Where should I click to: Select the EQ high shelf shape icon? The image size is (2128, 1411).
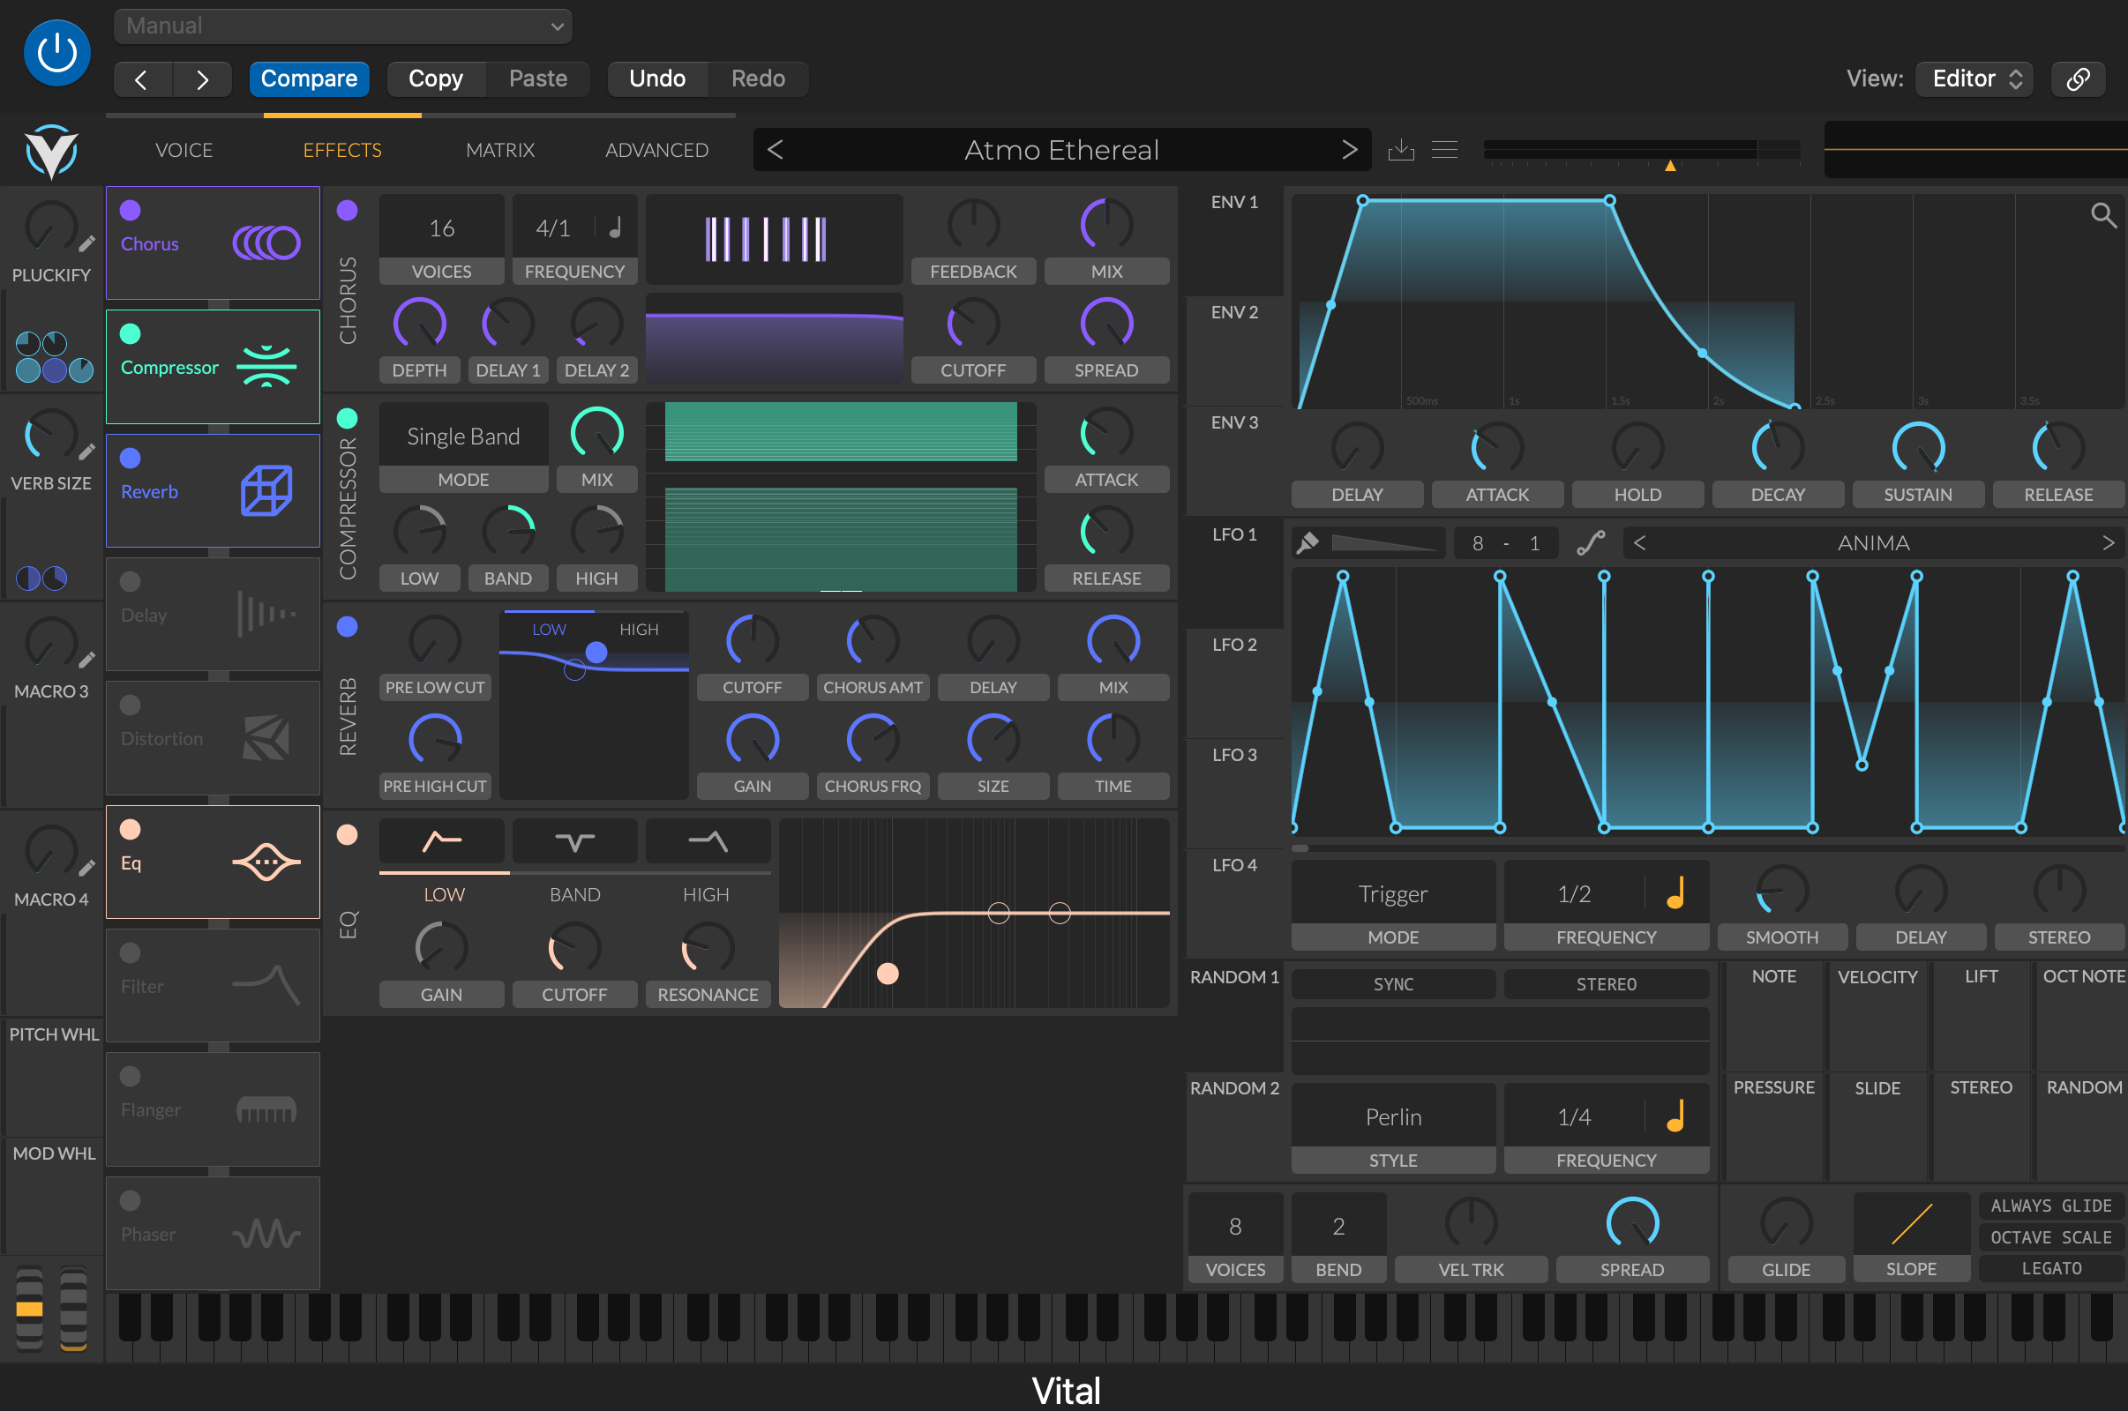click(x=708, y=841)
